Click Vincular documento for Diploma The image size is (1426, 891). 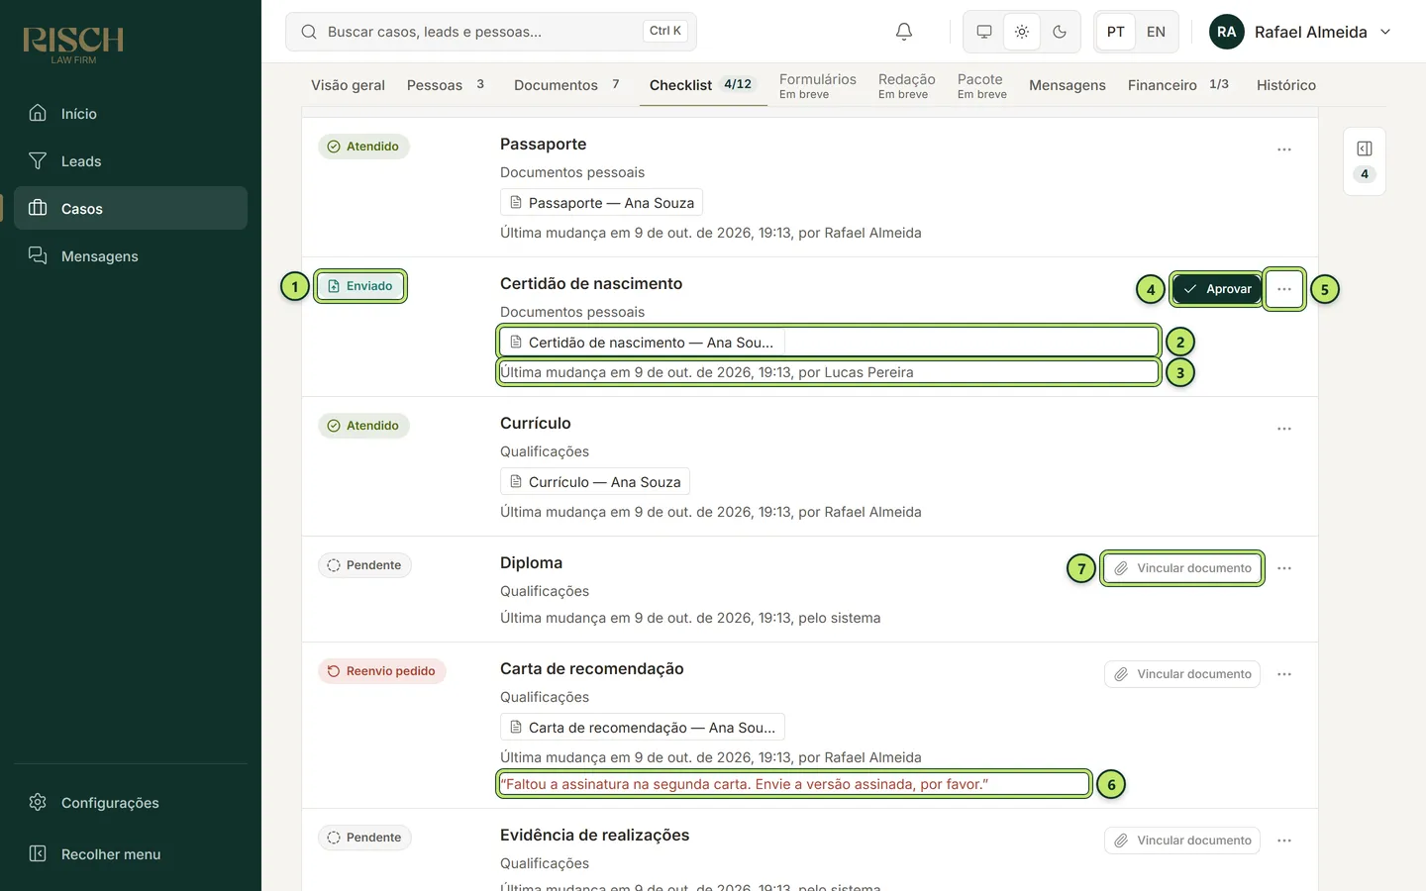coord(1182,568)
